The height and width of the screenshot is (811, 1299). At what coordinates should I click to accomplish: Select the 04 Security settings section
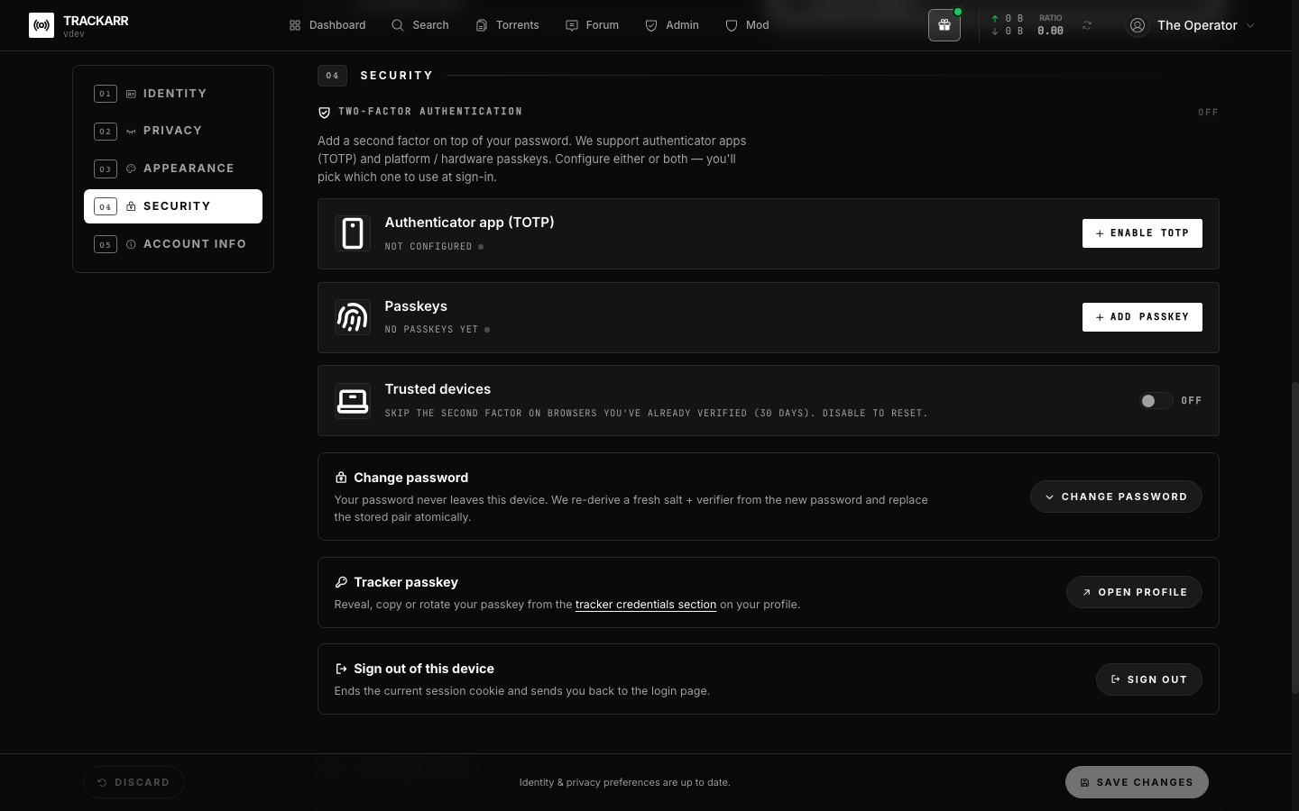pos(173,206)
